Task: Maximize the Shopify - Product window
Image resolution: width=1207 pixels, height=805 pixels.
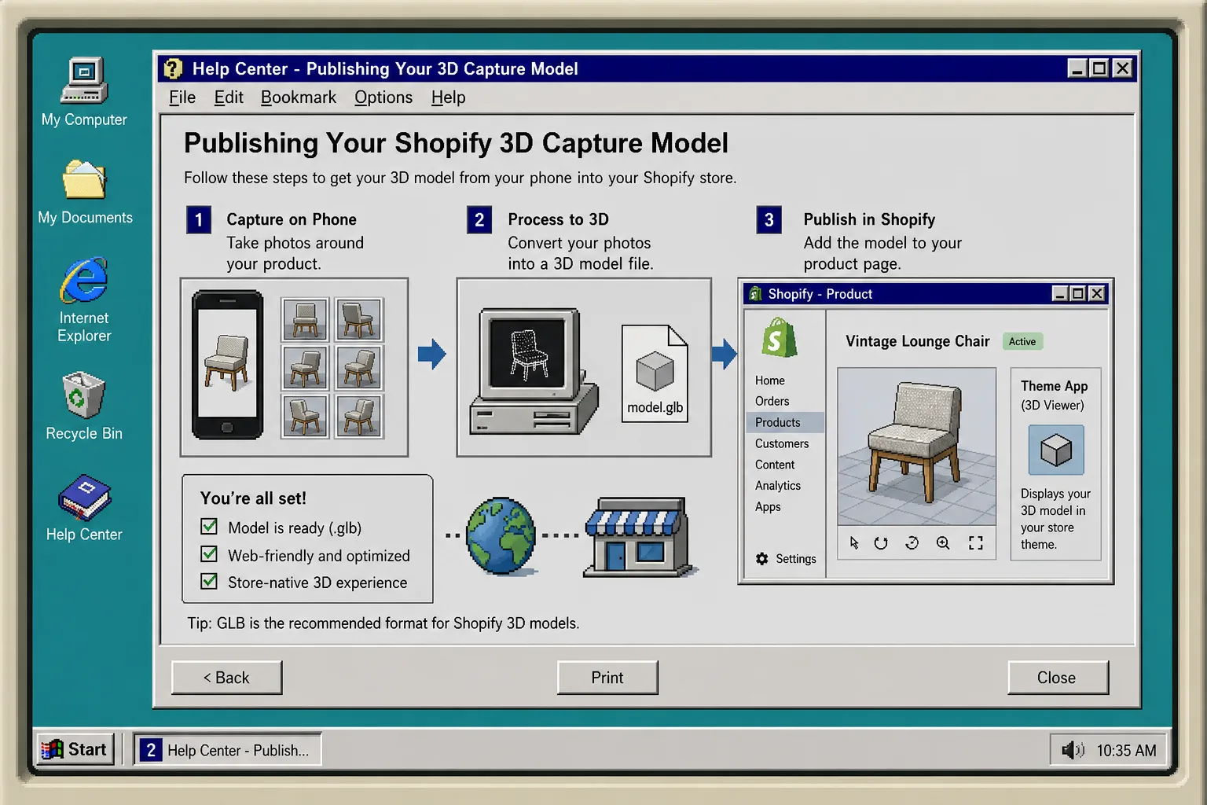Action: click(1078, 293)
